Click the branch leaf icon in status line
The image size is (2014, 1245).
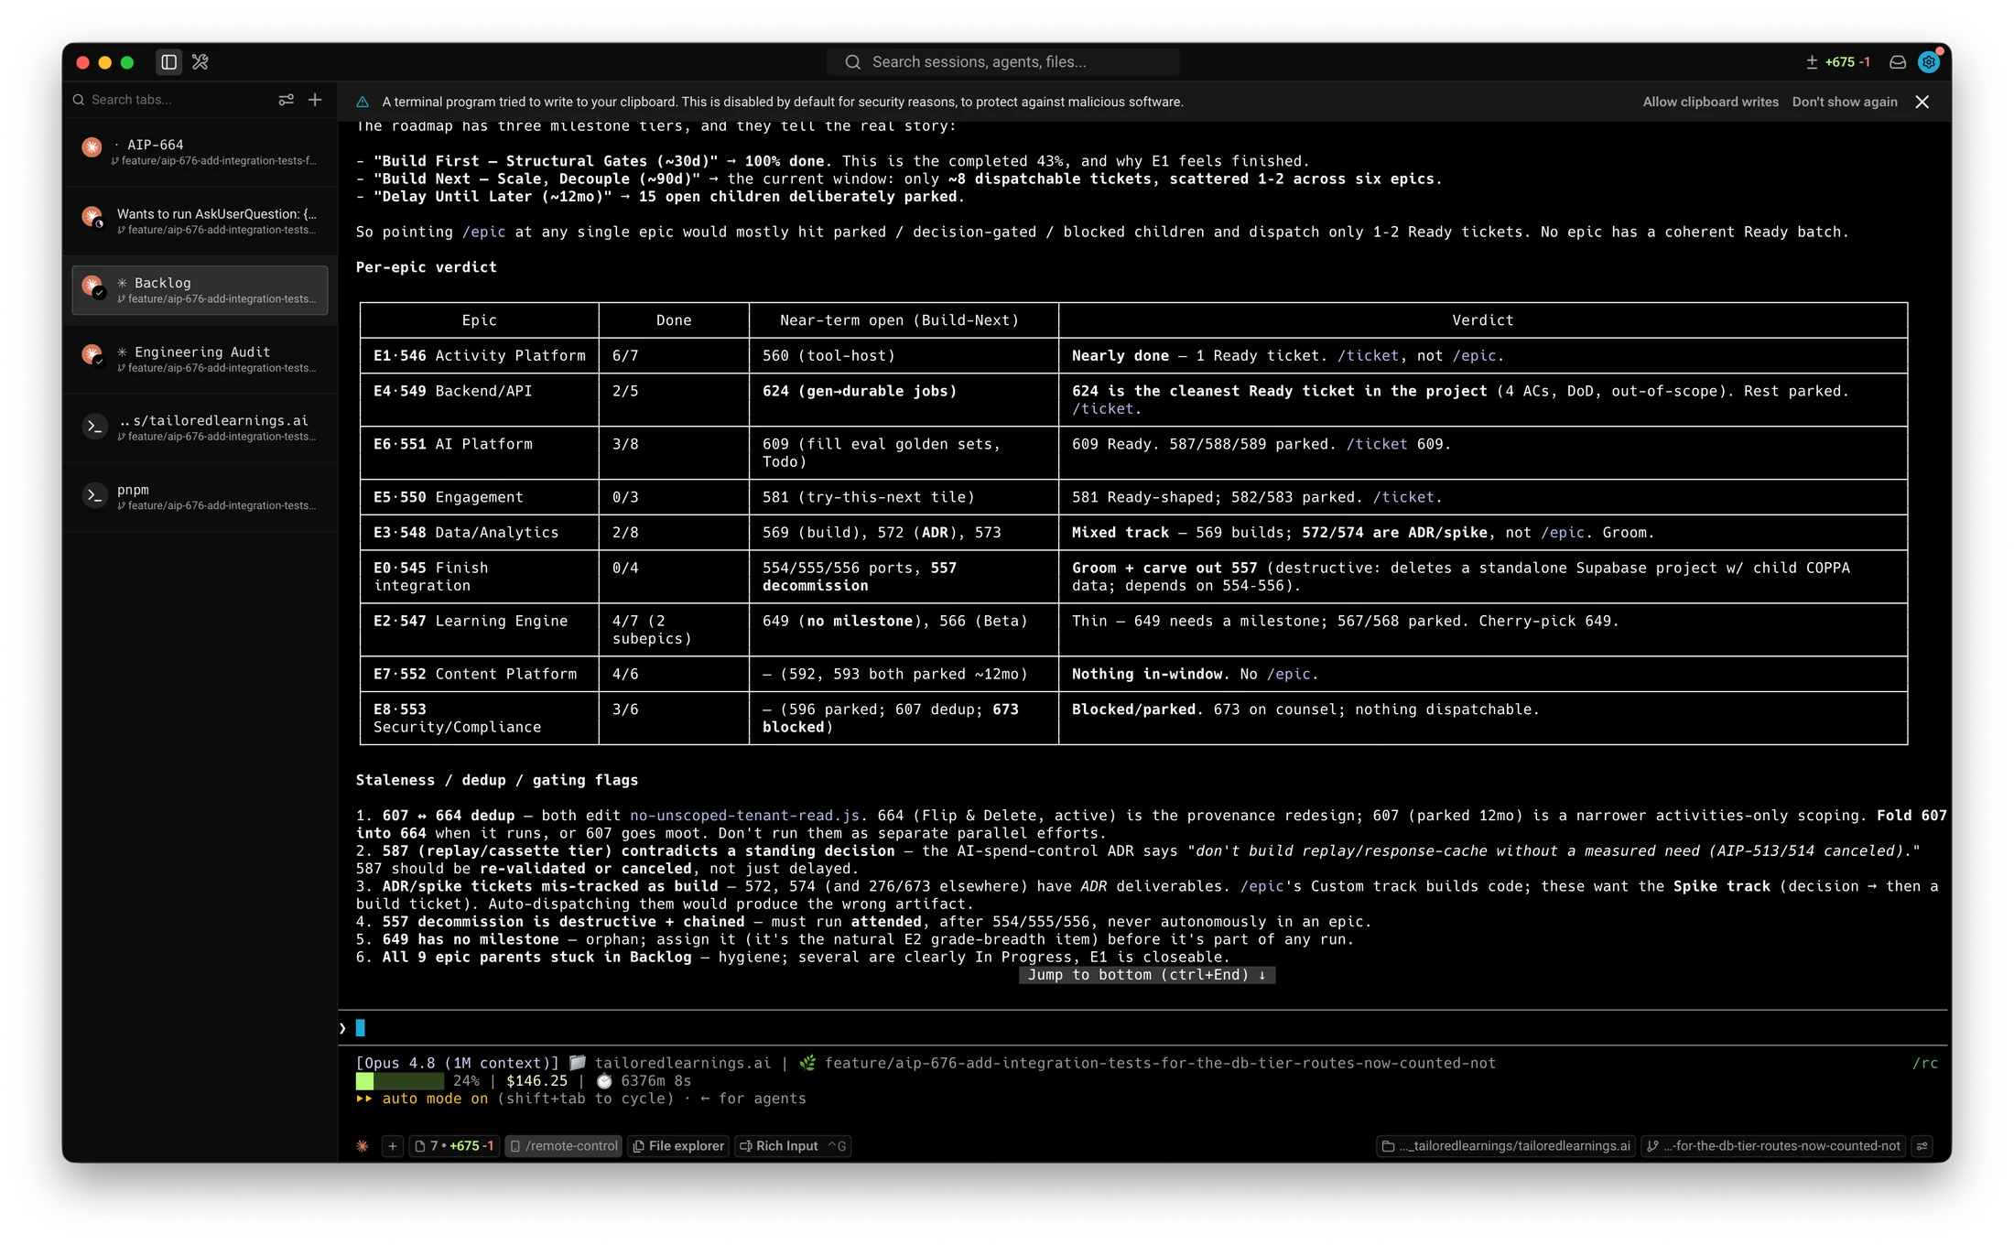pyautogui.click(x=807, y=1063)
